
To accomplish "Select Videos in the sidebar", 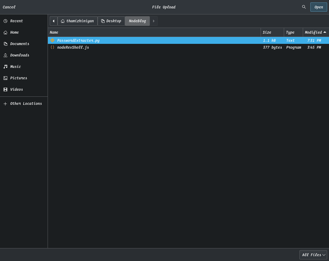I will click(x=16, y=90).
